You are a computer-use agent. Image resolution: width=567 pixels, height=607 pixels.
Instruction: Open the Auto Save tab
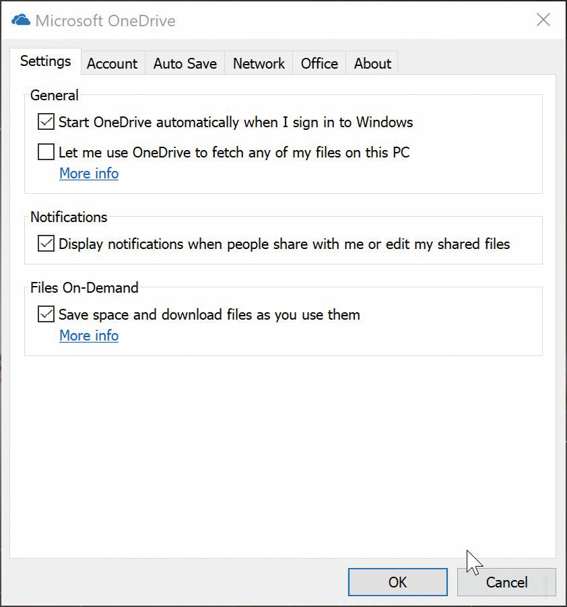(185, 63)
